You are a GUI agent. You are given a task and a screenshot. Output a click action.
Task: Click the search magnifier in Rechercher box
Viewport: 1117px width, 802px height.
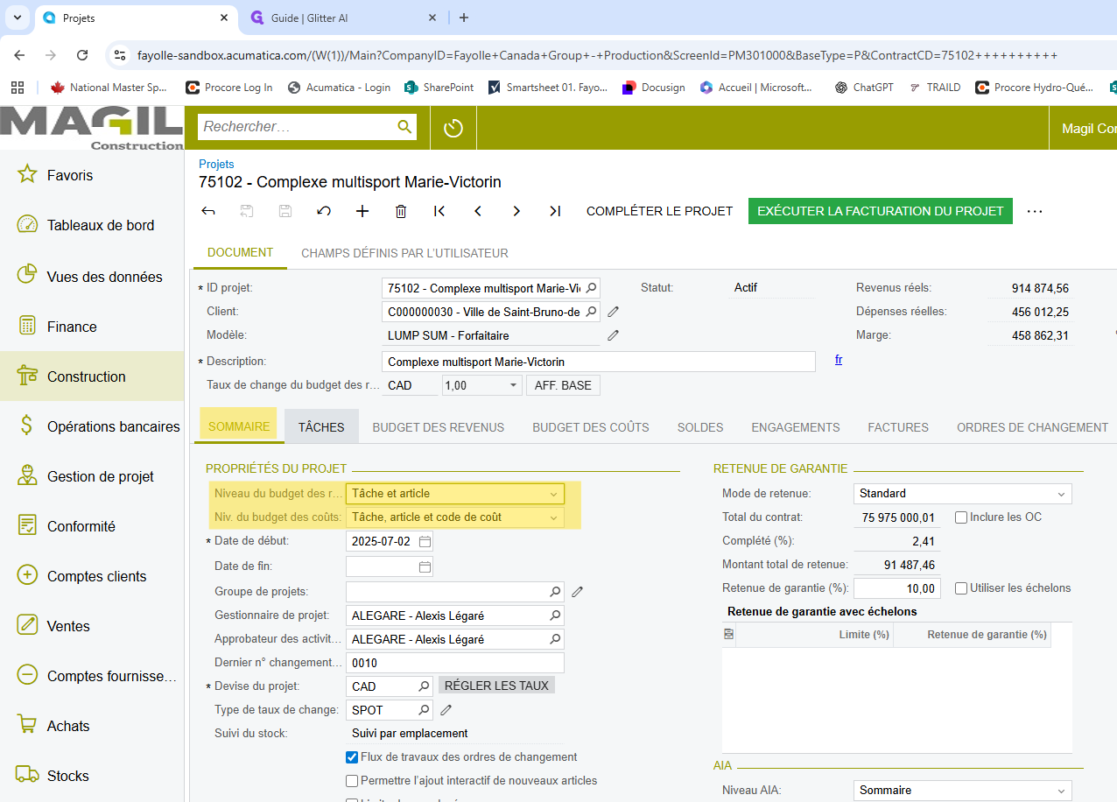(x=404, y=127)
